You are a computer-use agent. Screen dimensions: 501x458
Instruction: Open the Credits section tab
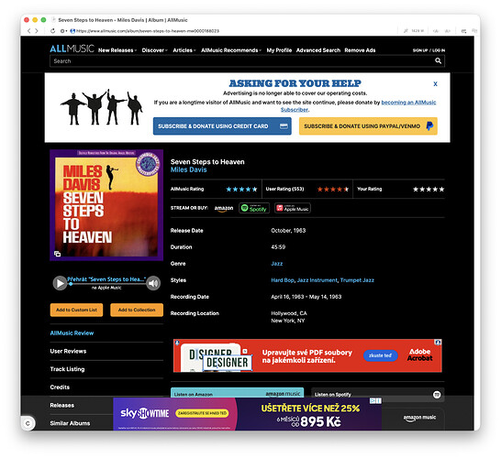(60, 387)
